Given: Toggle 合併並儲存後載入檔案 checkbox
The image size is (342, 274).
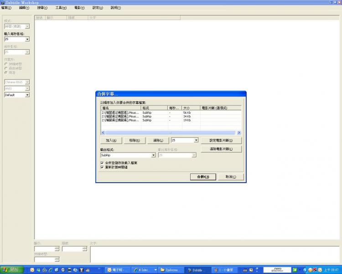Looking at the screenshot, I should (102, 163).
